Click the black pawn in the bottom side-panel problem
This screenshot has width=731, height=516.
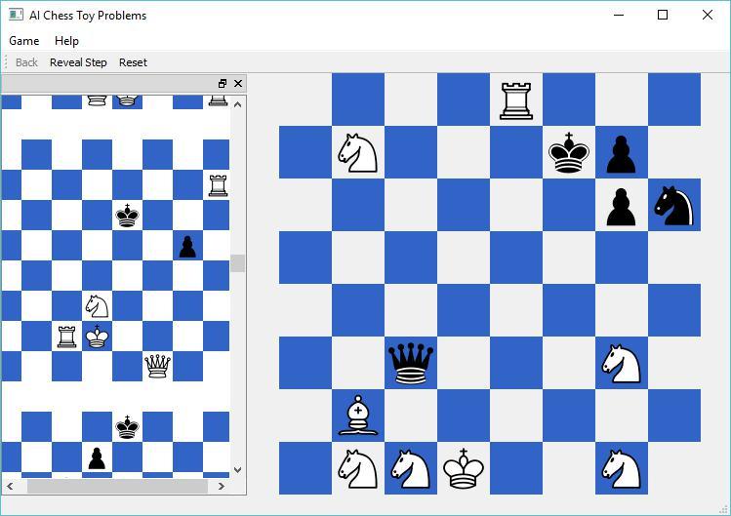click(x=97, y=458)
